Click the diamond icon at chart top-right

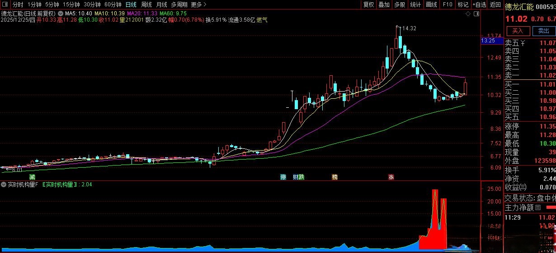click(468, 14)
